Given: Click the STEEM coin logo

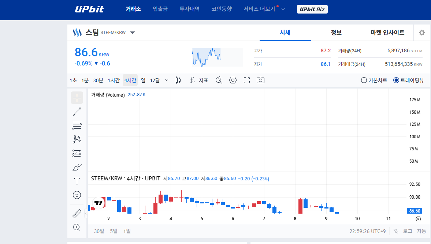Looking at the screenshot, I should (x=77, y=33).
